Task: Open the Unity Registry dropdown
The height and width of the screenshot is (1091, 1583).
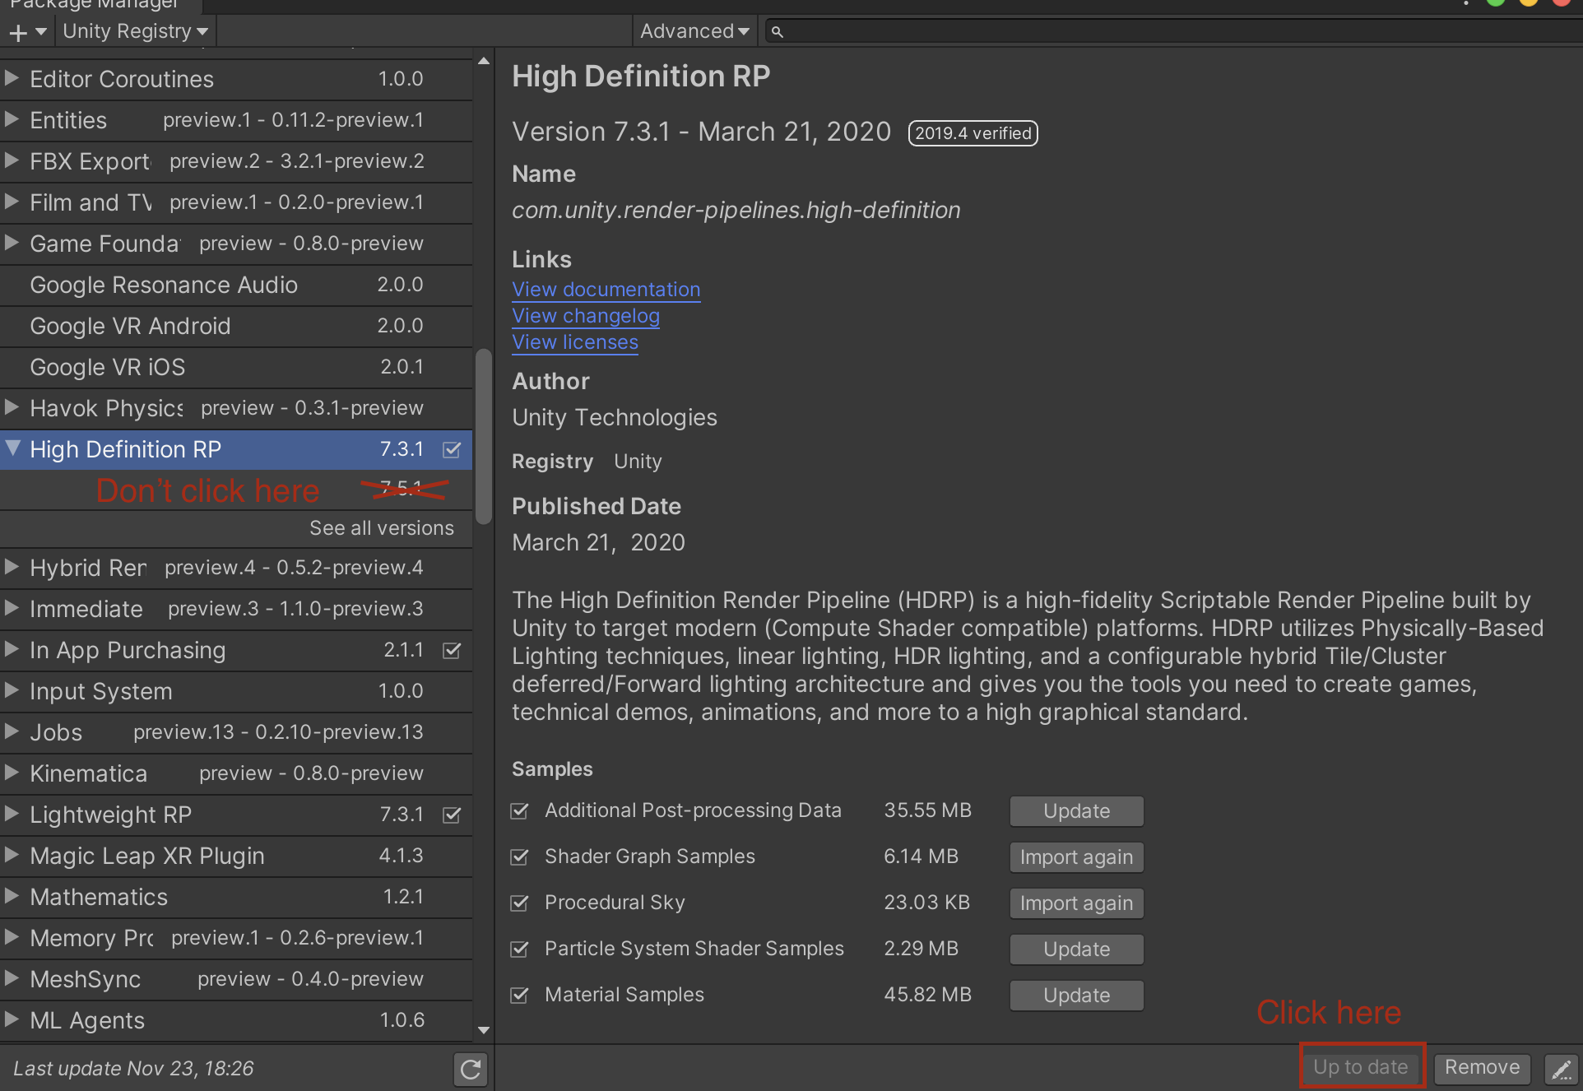Action: point(136,32)
